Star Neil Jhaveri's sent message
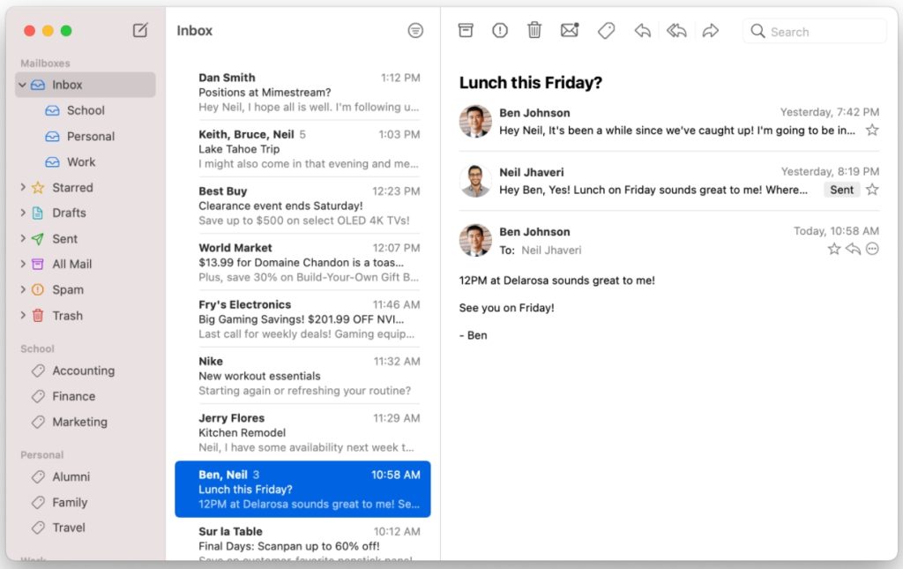903x569 pixels. (x=872, y=190)
